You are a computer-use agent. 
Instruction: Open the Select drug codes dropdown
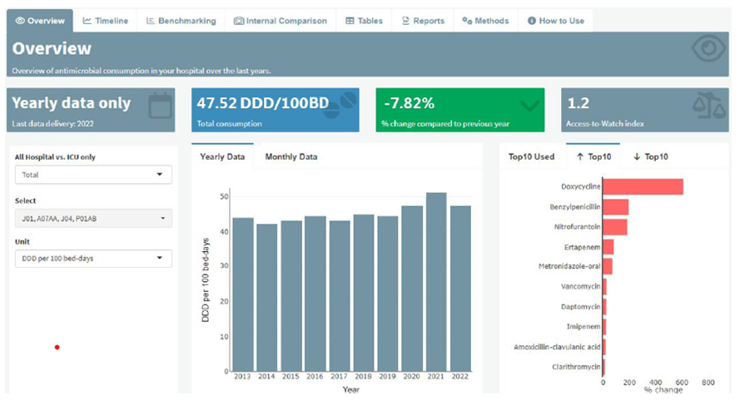93,218
